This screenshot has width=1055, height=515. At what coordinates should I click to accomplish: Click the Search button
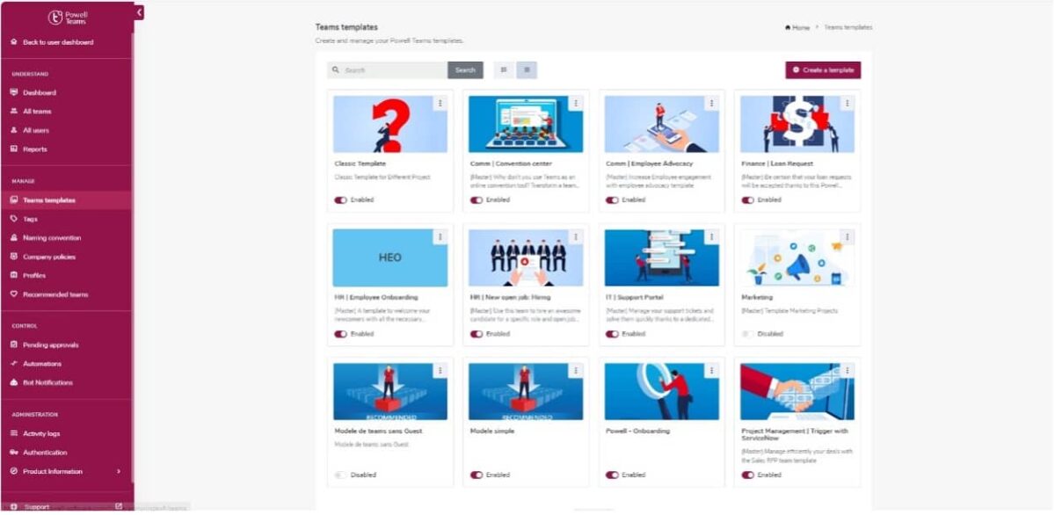click(x=465, y=69)
